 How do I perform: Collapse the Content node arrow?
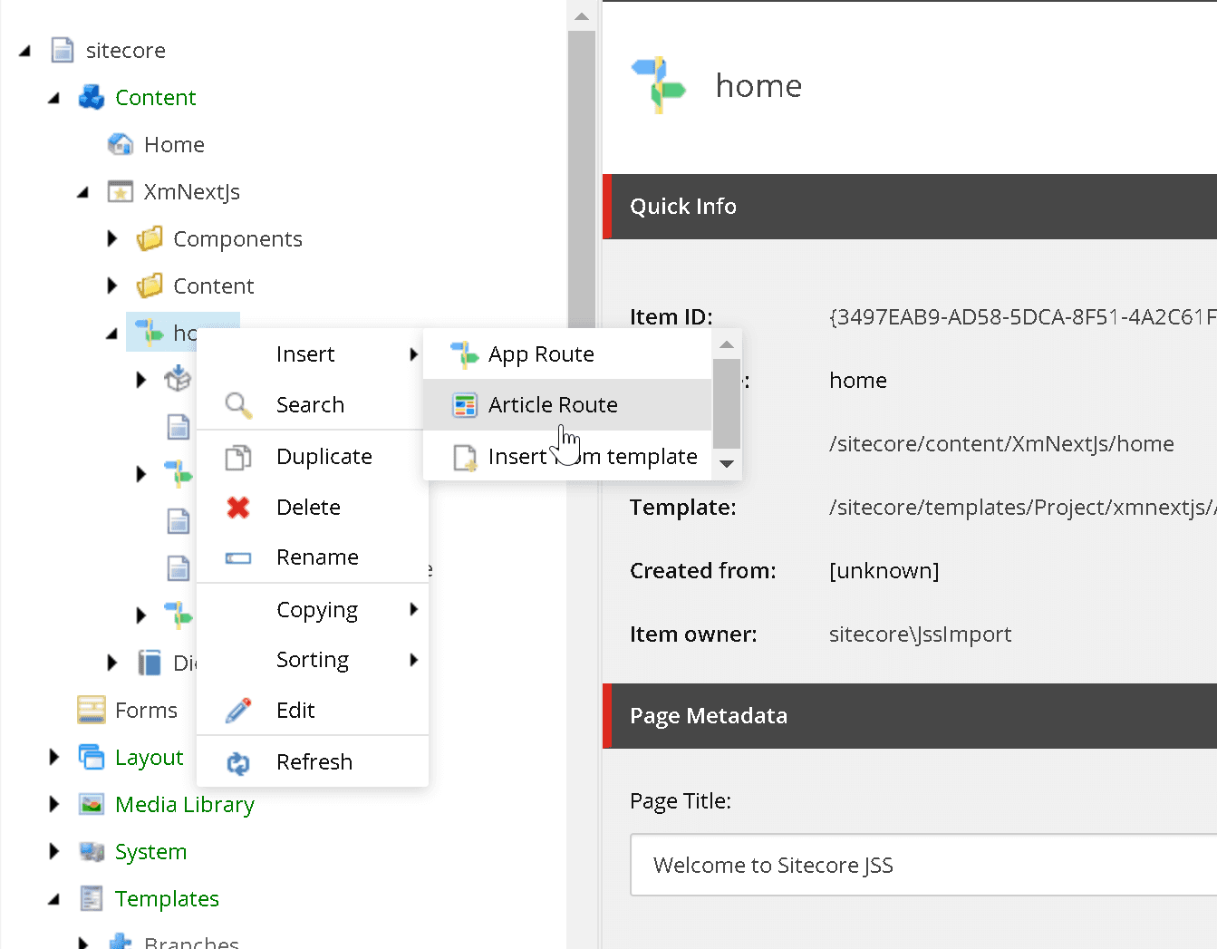(53, 98)
